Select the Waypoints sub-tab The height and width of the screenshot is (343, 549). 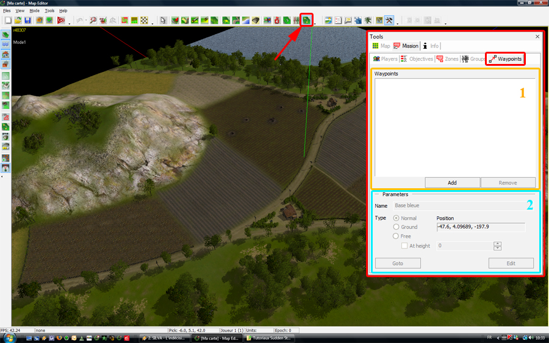pyautogui.click(x=505, y=58)
